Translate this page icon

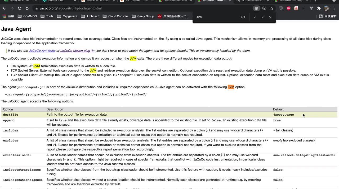tap(264, 8)
